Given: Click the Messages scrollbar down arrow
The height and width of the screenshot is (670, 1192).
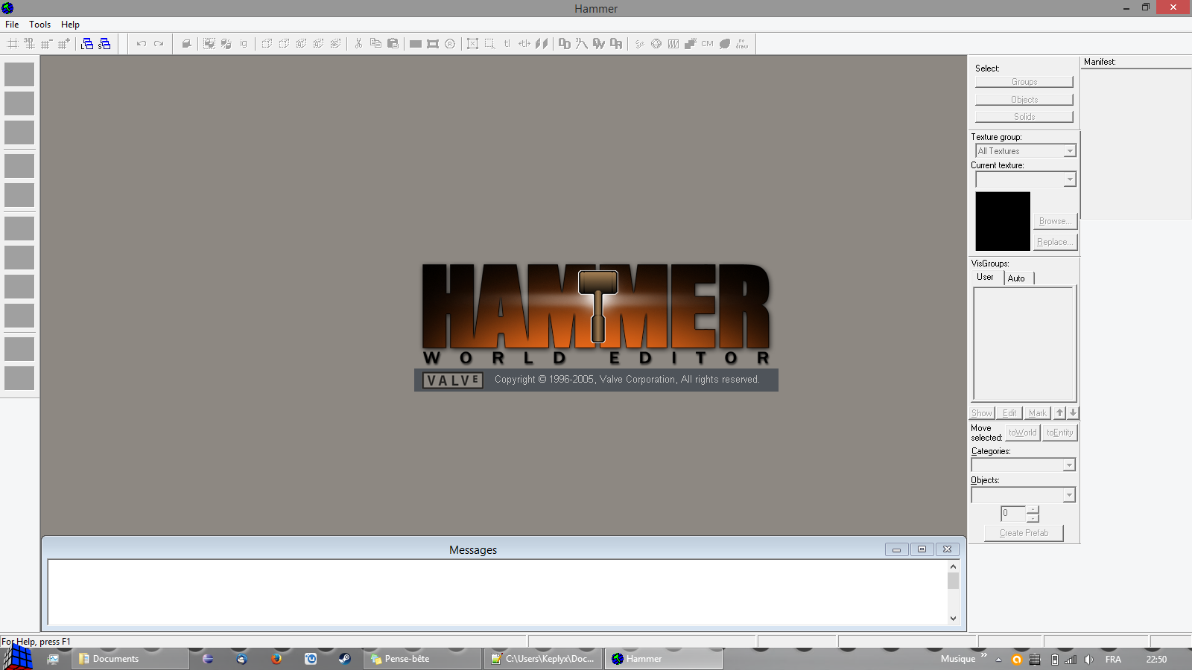Looking at the screenshot, I should tap(953, 618).
